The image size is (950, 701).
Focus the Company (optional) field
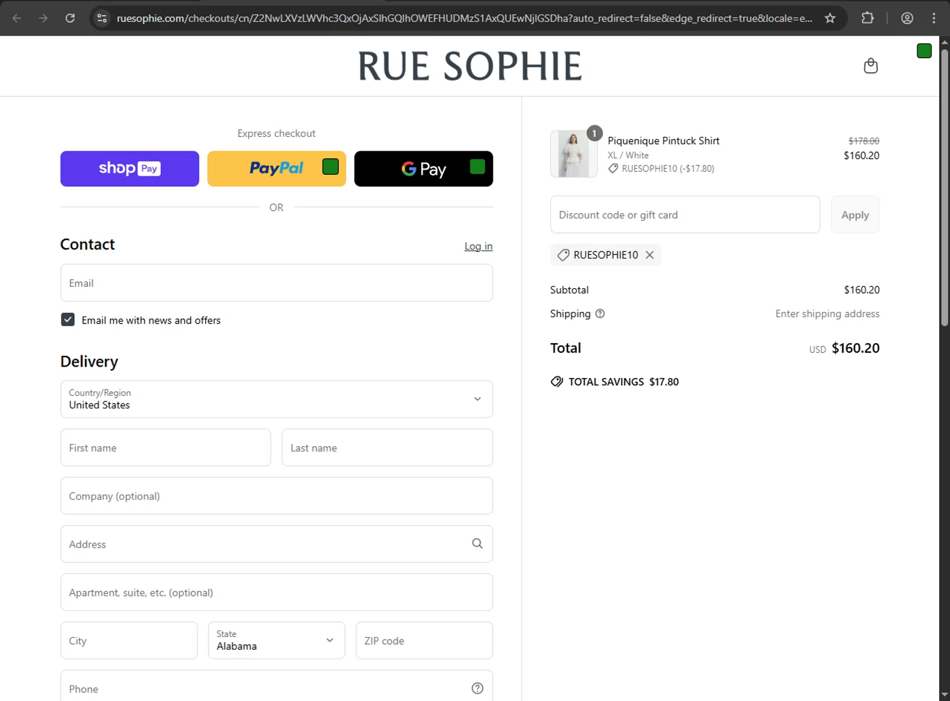click(x=277, y=496)
